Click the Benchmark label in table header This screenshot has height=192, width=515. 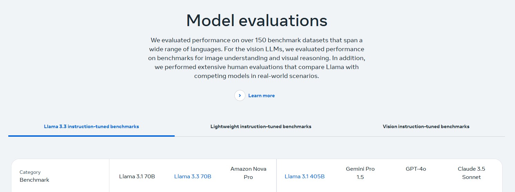point(35,180)
